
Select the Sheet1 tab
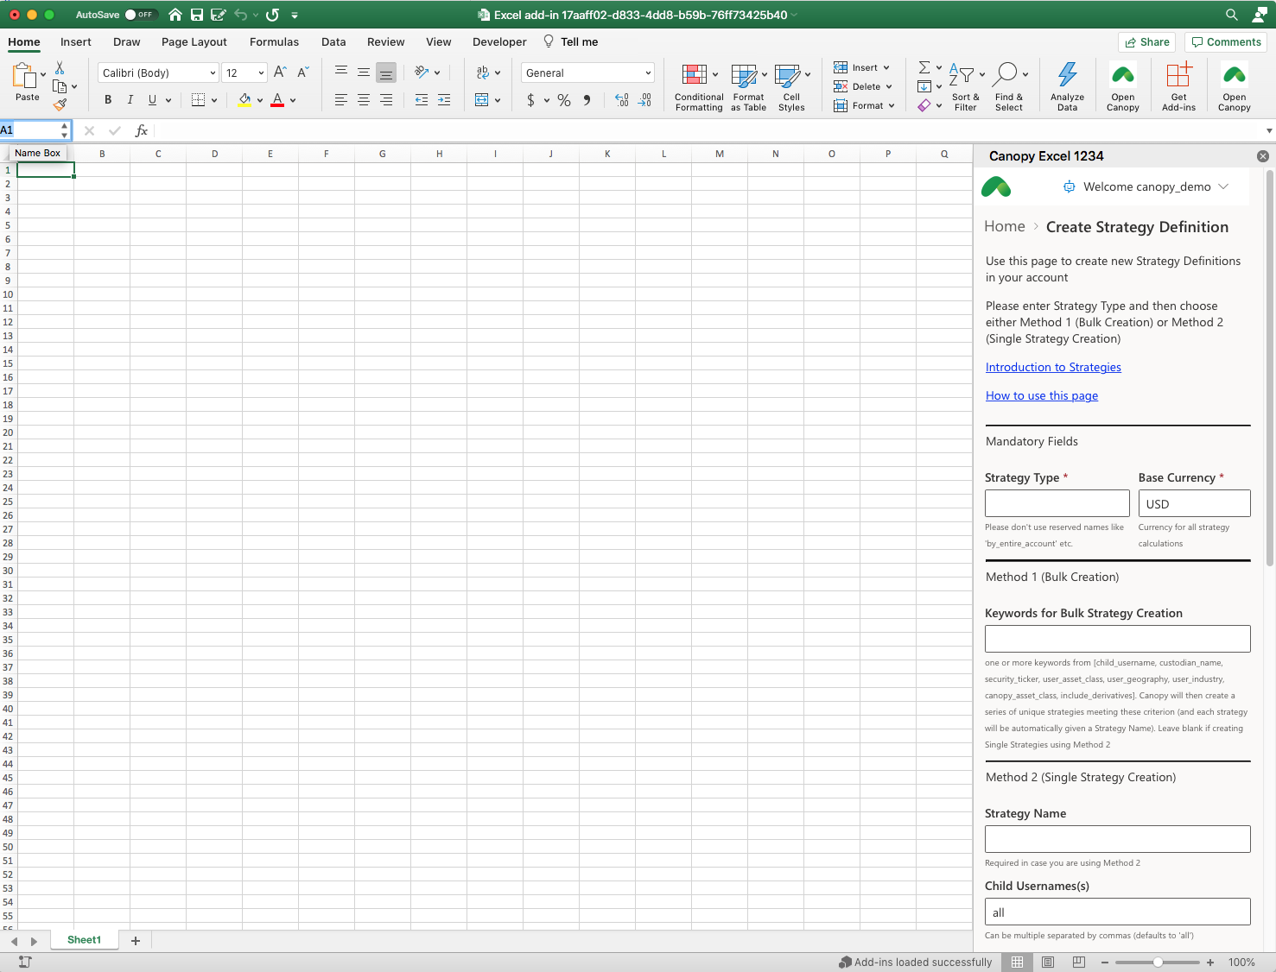point(84,940)
